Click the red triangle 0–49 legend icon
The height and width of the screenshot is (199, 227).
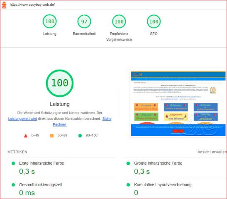pos(26,136)
